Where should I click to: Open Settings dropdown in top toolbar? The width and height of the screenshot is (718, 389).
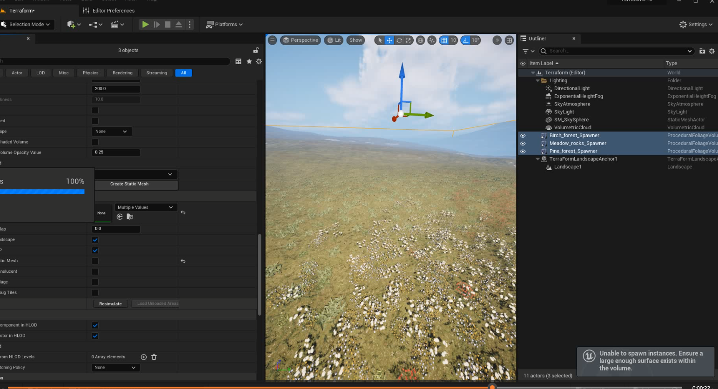(x=696, y=24)
